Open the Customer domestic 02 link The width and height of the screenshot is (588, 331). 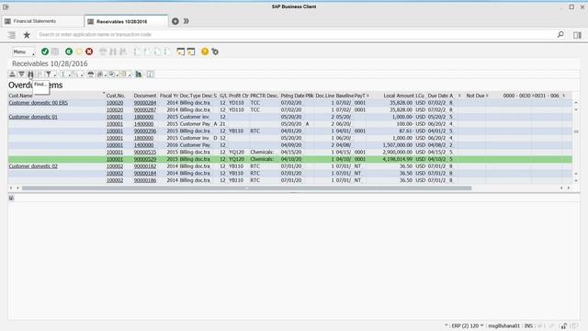point(33,166)
